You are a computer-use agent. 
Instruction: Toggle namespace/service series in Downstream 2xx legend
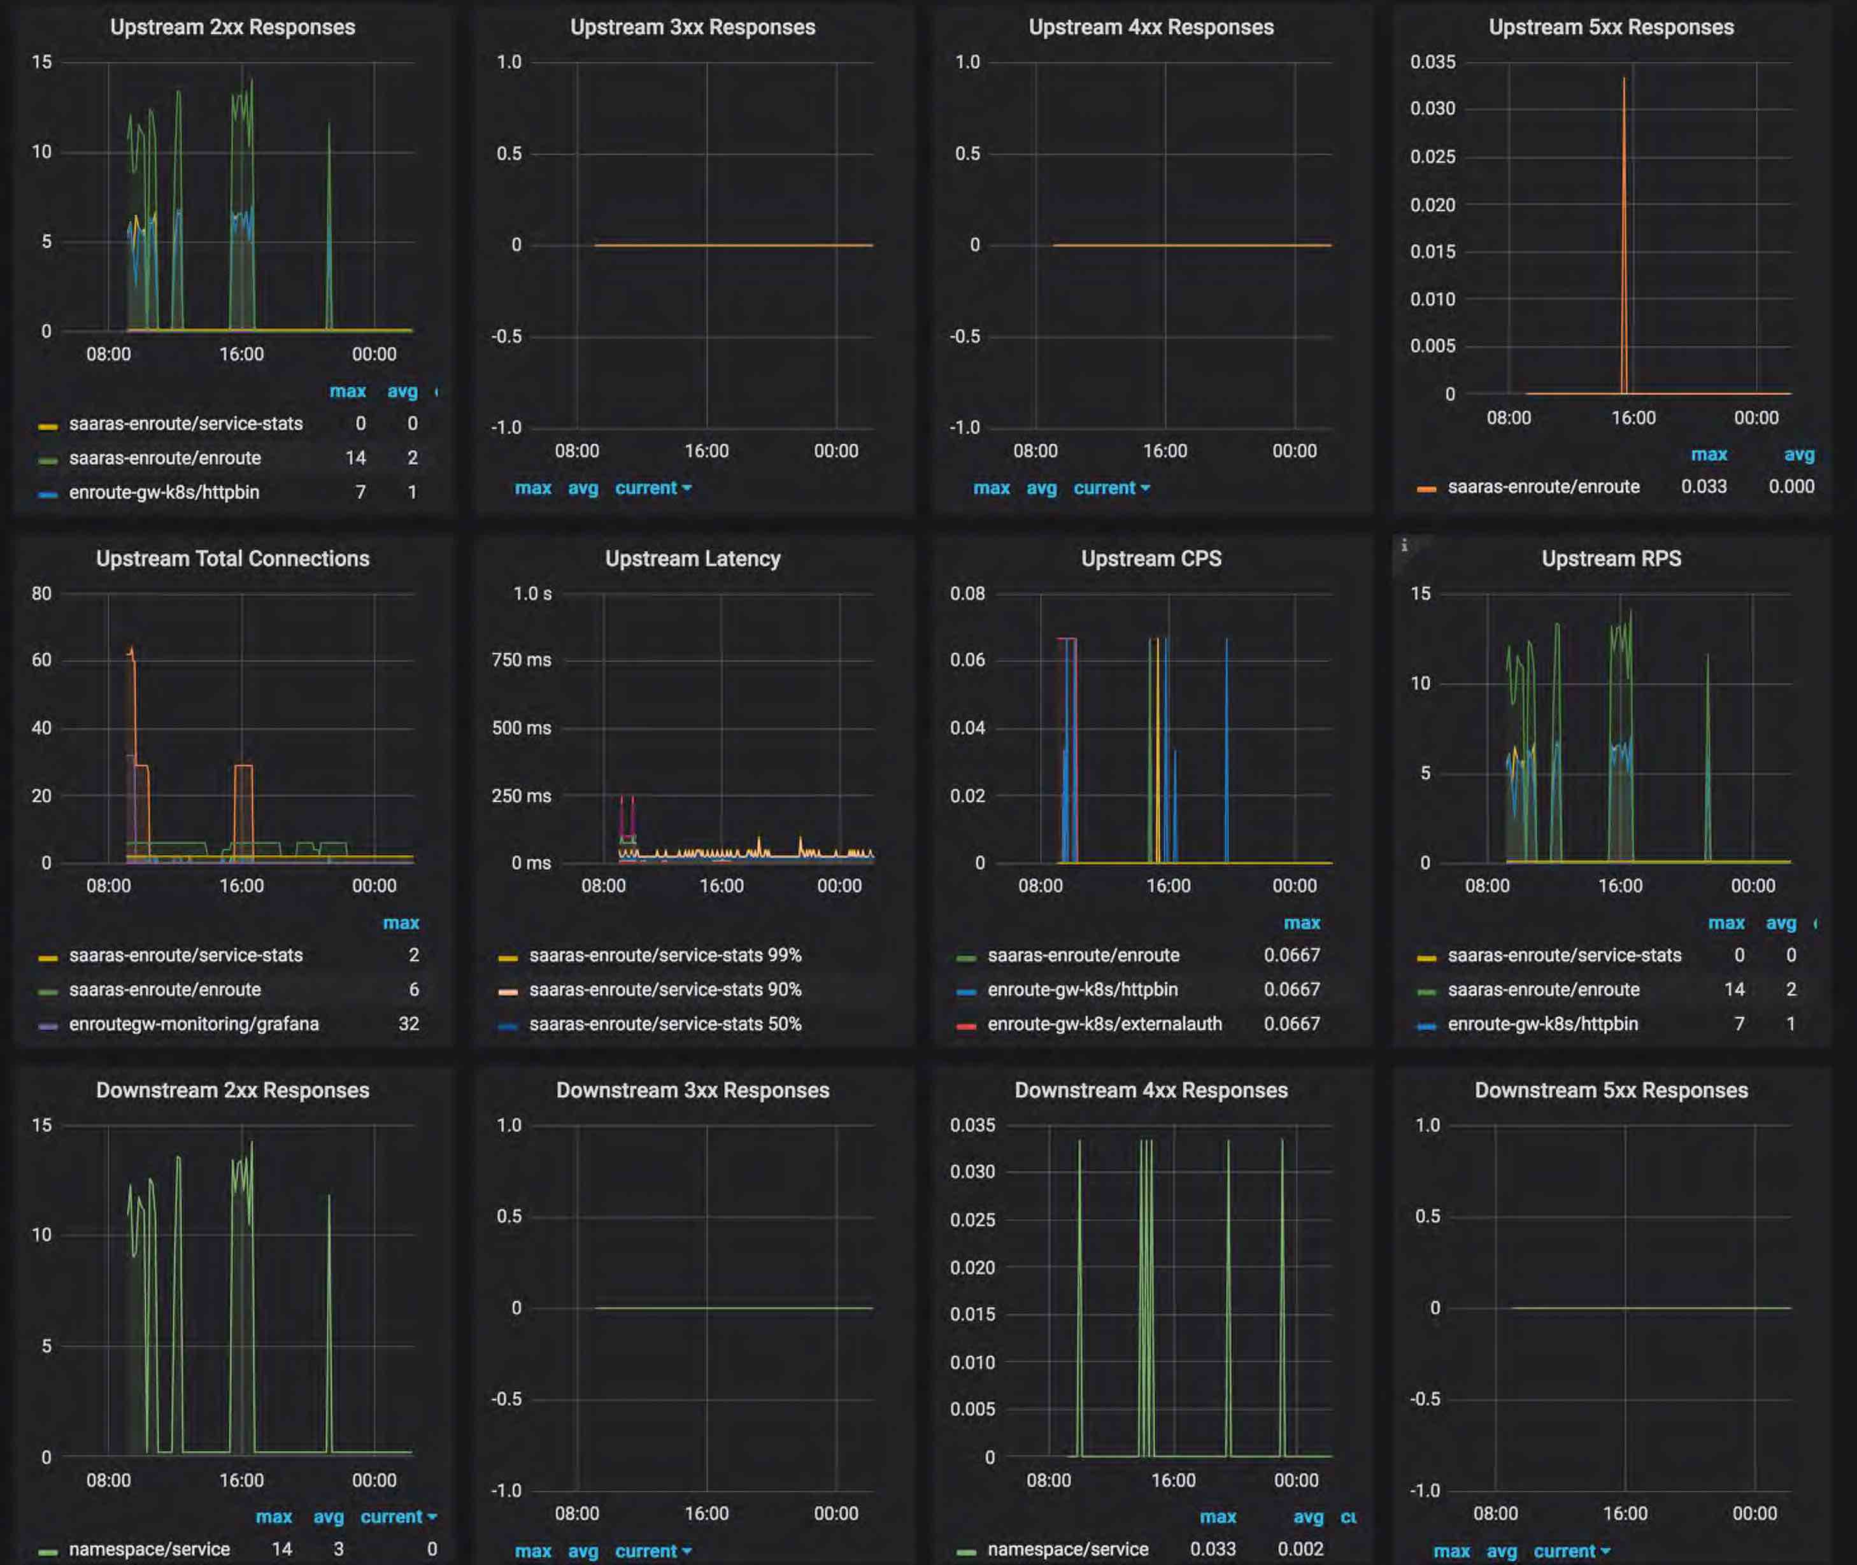[x=149, y=1550]
